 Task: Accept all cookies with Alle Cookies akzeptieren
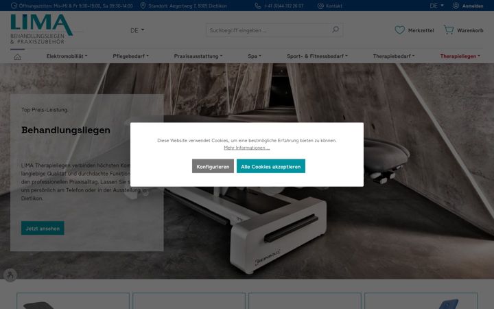[x=270, y=166]
